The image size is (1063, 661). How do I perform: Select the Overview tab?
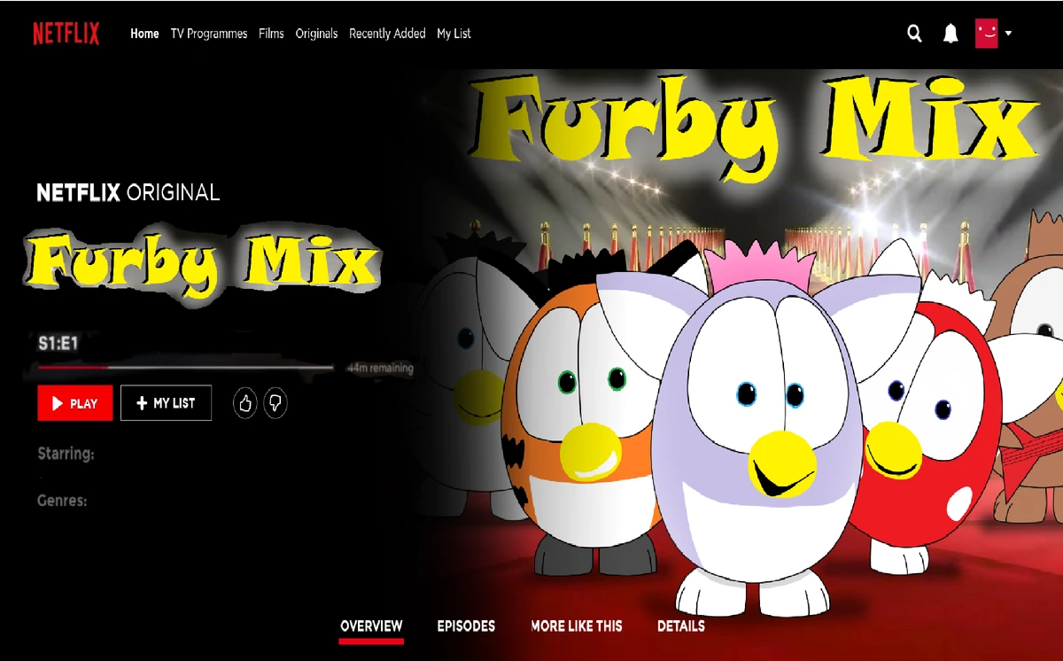[x=371, y=626]
